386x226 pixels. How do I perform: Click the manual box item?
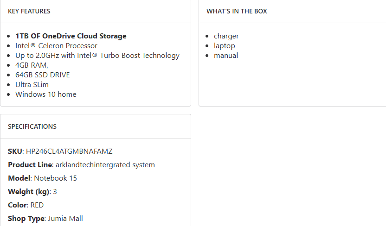[225, 56]
